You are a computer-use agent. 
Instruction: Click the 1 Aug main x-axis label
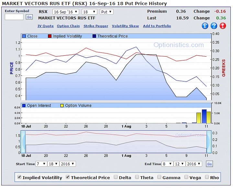point(126,126)
